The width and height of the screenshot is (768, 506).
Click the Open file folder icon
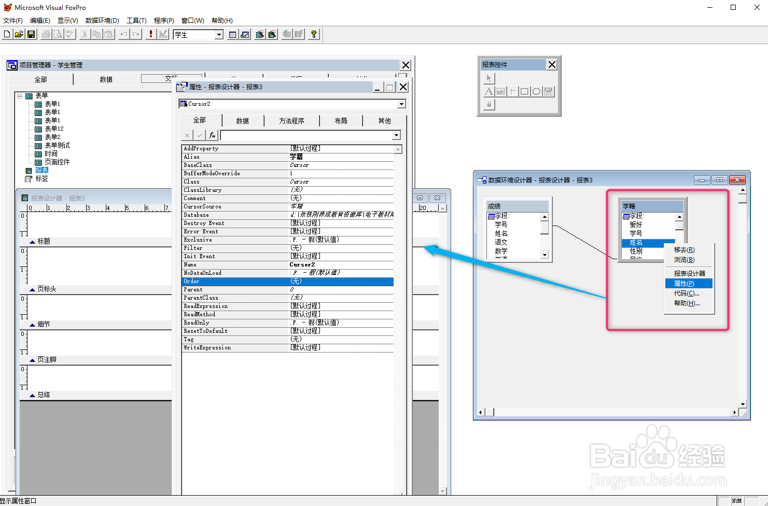pos(19,34)
